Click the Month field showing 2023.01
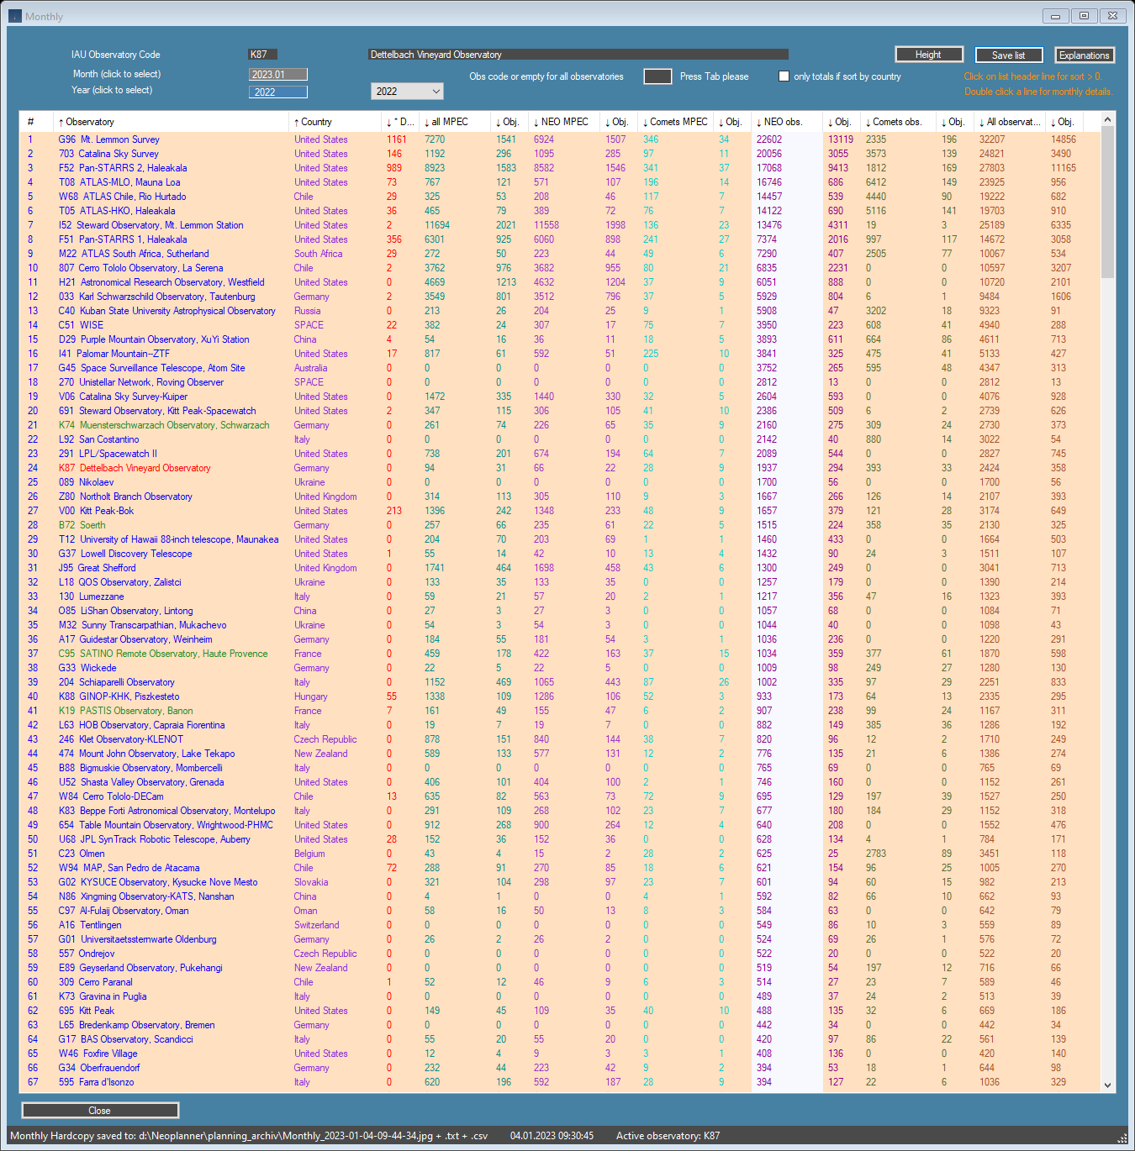Image resolution: width=1135 pixels, height=1151 pixels. click(x=278, y=75)
